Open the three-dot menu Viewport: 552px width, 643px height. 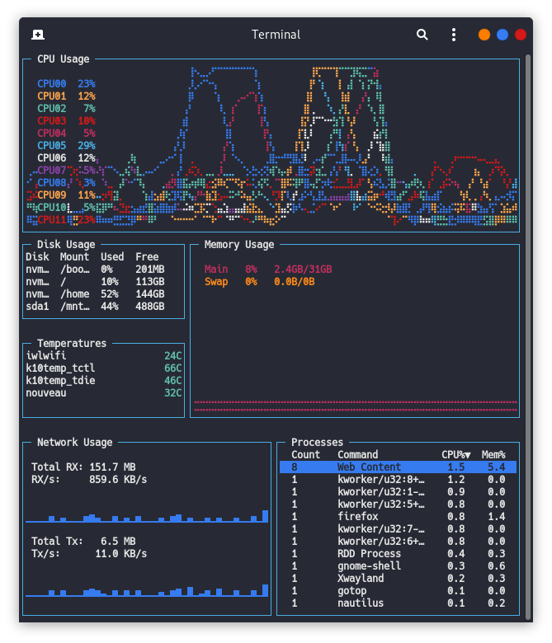454,35
